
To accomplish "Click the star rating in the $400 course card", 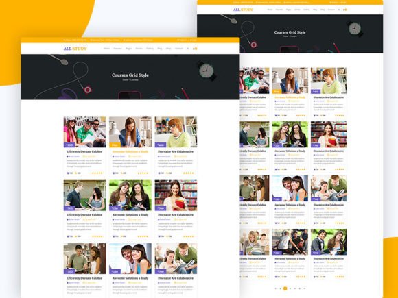I will 189,173.
